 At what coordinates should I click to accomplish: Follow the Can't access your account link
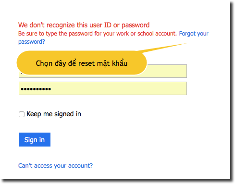(x=55, y=166)
